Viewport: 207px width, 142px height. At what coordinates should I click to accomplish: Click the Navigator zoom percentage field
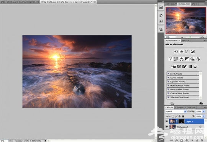[171, 37]
